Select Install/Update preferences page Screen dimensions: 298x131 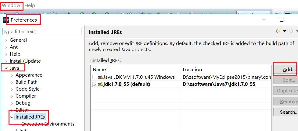click(x=25, y=61)
